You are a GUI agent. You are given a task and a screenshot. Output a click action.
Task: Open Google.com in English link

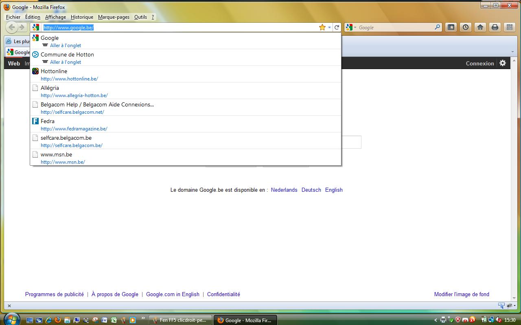173,294
